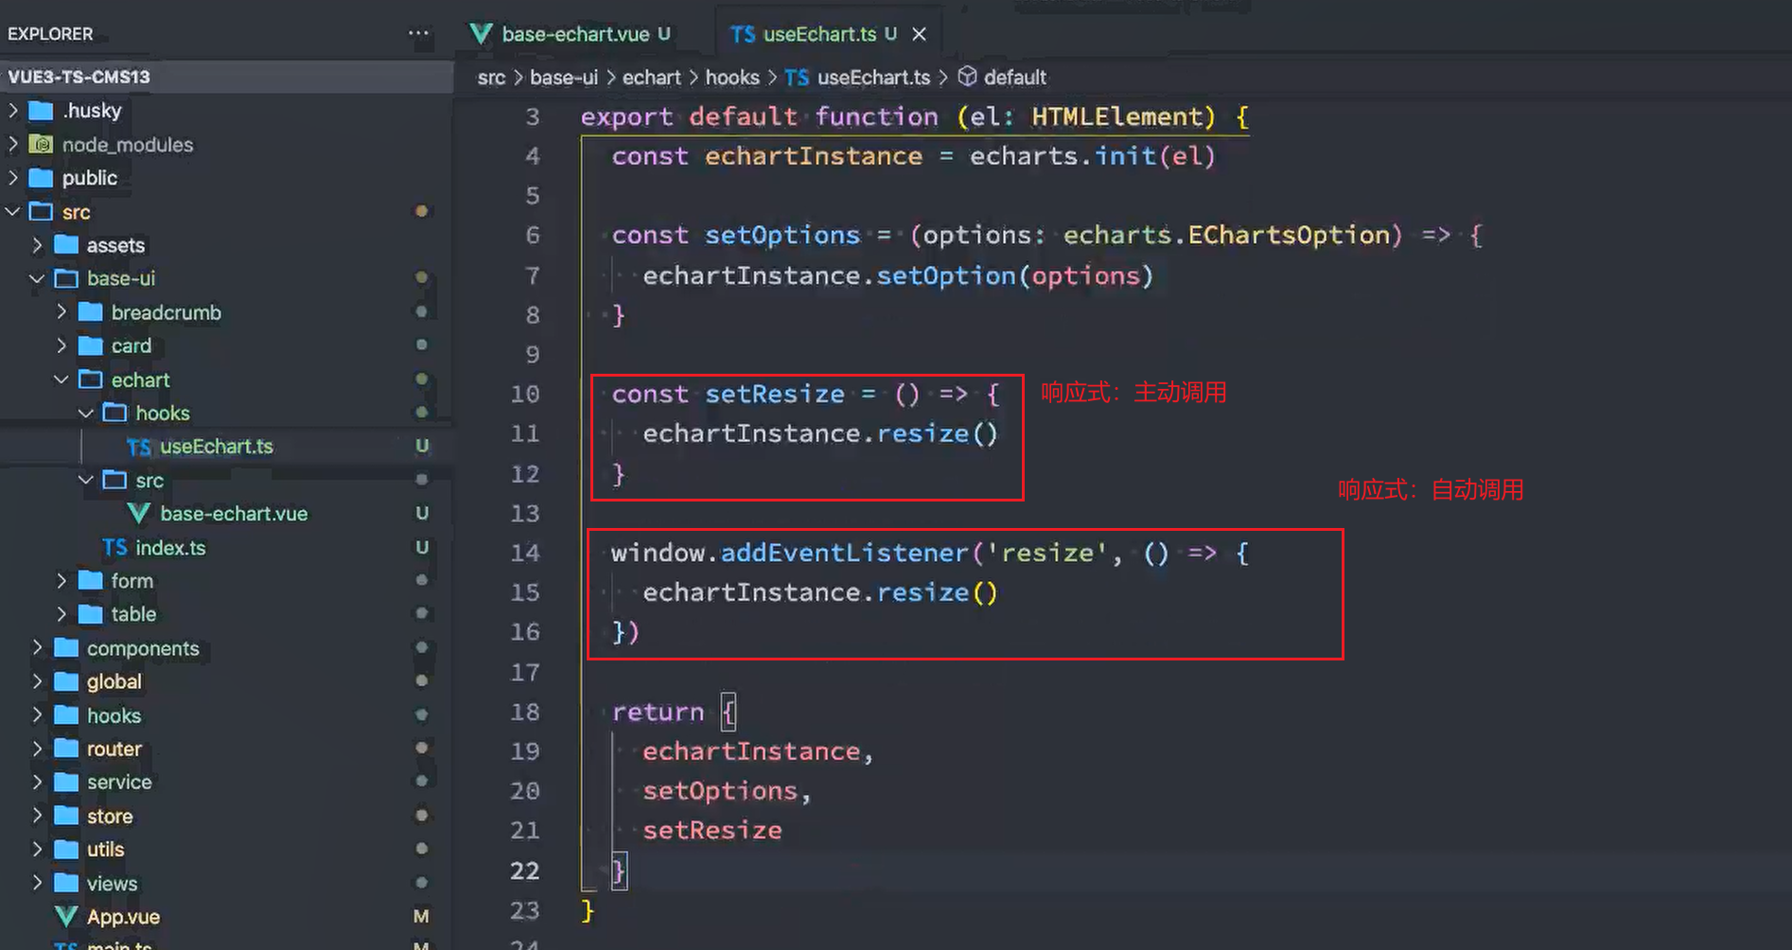Select the components folder row
This screenshot has height=950, width=1792.
[x=227, y=648]
